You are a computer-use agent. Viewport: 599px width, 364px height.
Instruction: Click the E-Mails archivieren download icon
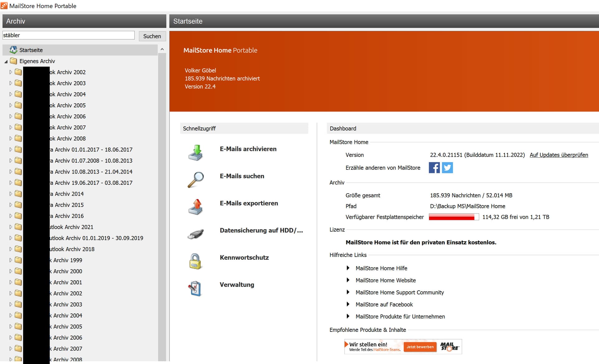[196, 153]
